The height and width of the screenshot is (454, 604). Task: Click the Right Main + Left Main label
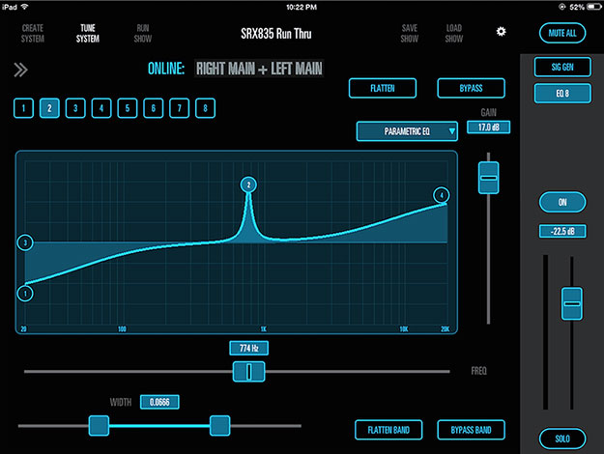point(259,69)
